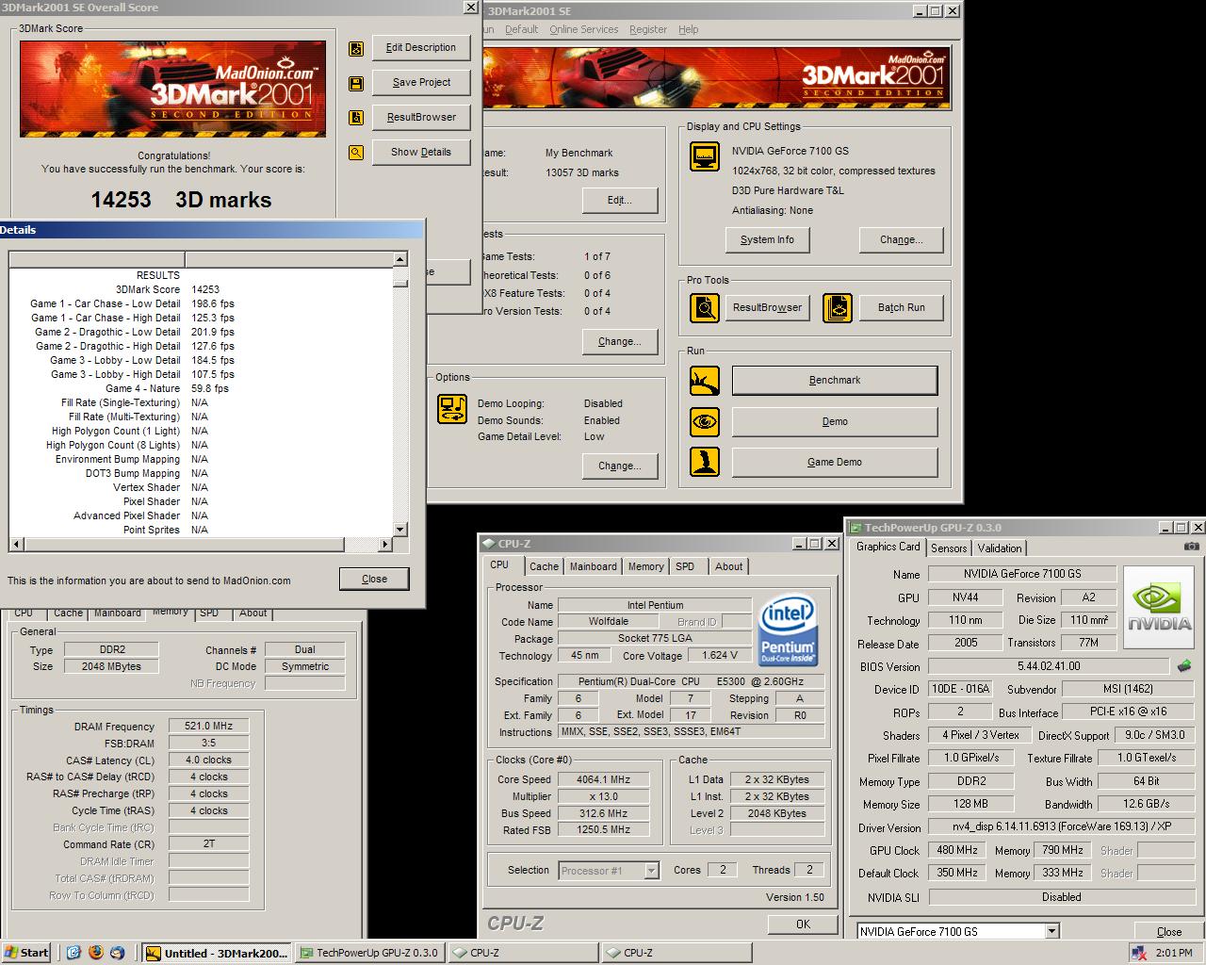1206x965 pixels.
Task: Click the Game Demo player icon
Action: [704, 462]
